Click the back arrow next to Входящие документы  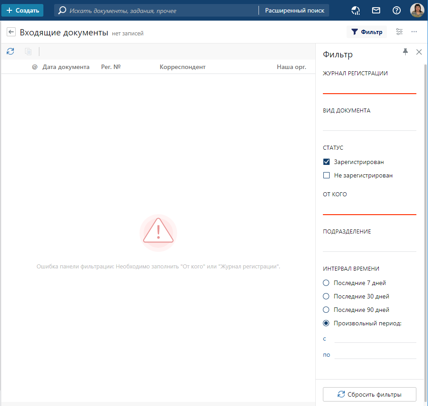11,32
